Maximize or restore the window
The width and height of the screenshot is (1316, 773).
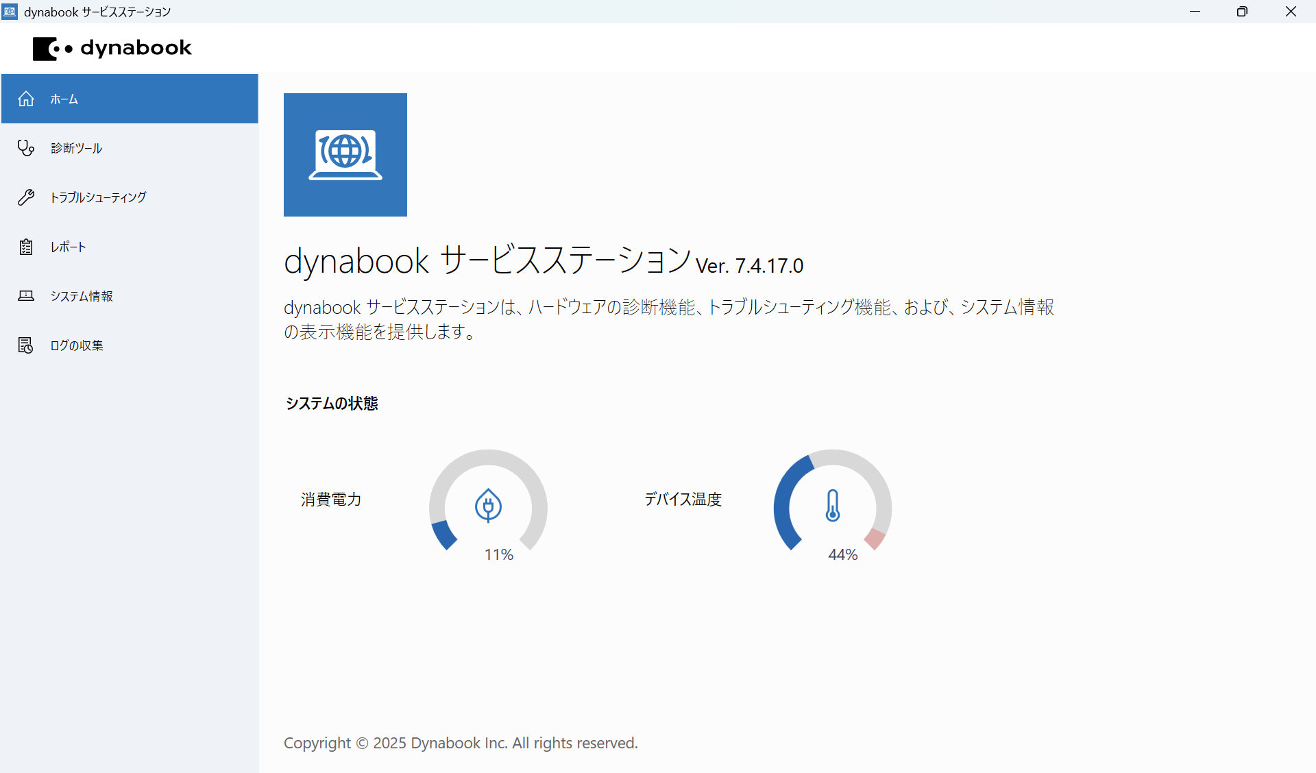[1242, 12]
